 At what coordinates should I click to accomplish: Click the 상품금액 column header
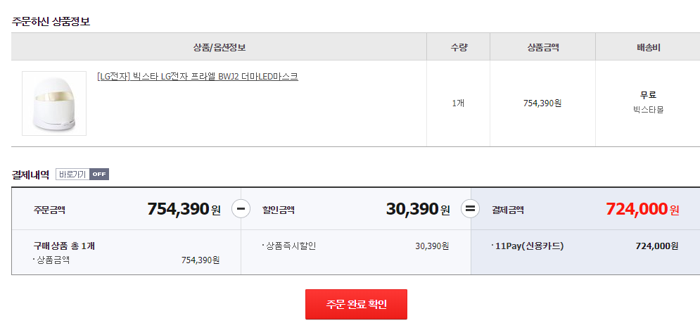542,47
